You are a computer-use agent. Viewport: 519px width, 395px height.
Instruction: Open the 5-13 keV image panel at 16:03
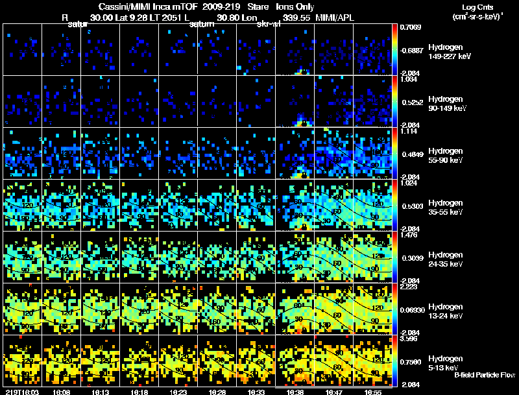pos(22,361)
